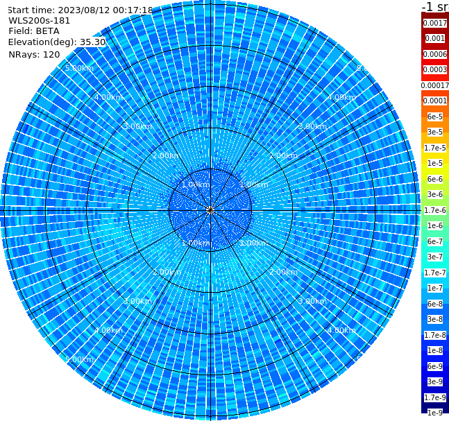Click the NRays: 120 label

tap(34, 54)
